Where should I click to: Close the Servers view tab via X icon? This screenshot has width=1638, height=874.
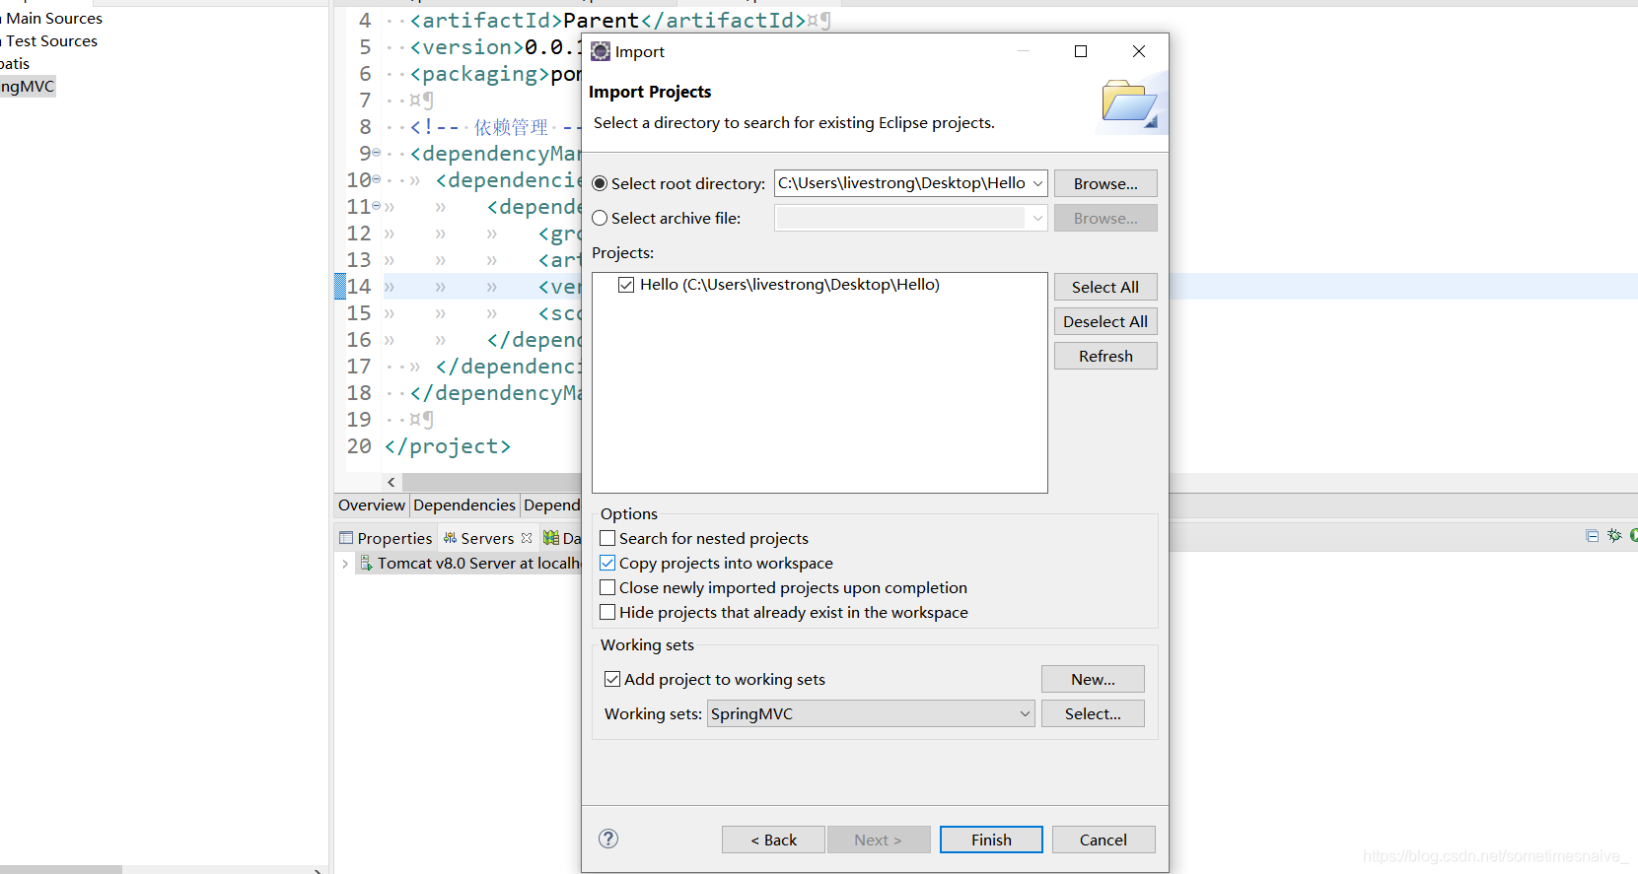click(527, 538)
